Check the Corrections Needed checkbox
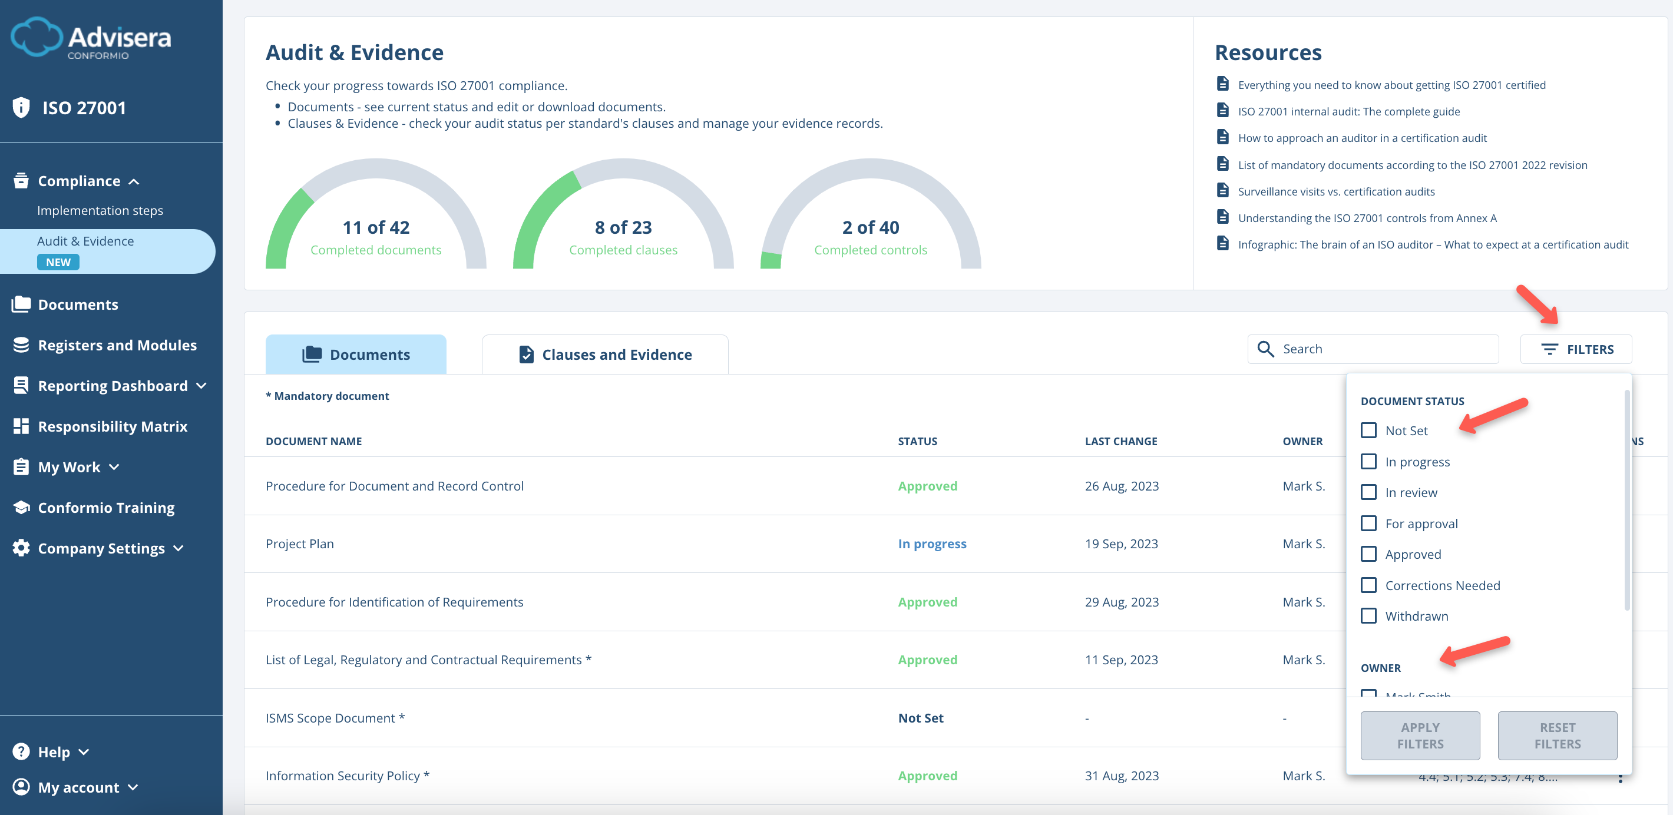The width and height of the screenshot is (1673, 815). (x=1370, y=585)
